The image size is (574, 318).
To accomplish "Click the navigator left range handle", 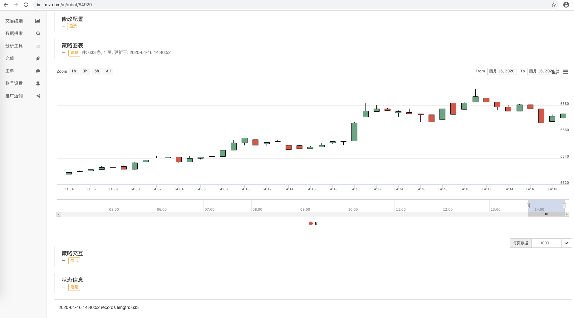I will click(528, 206).
